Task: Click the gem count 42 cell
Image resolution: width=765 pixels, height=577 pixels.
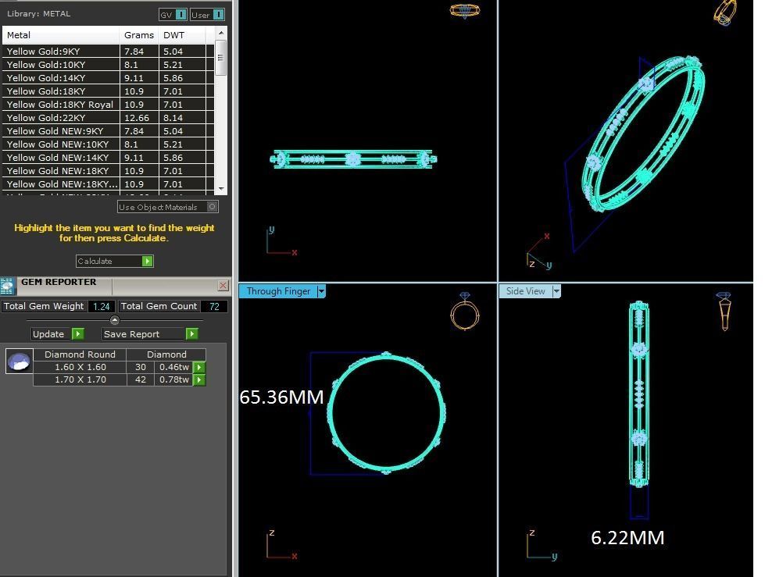Action: coord(141,379)
